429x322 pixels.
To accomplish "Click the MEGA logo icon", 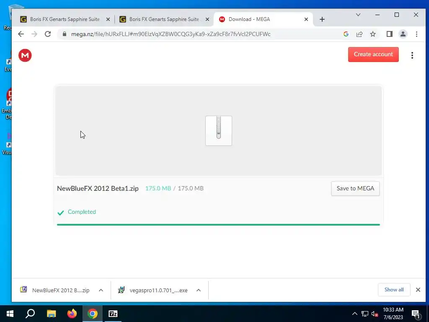I will point(25,55).
